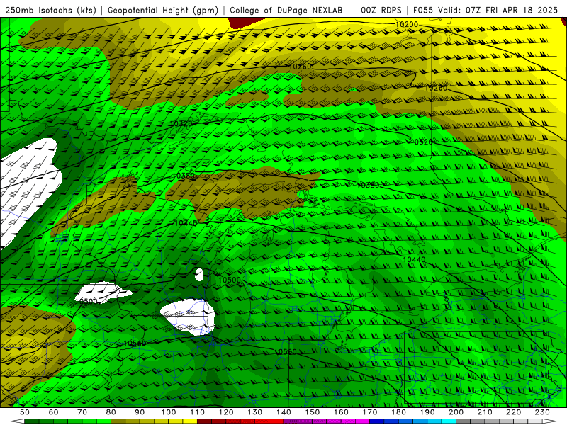Image resolution: width=567 pixels, height=425 pixels.
Task: Click the 'Geopotential Height (gpm)' title text
Action: coord(163,10)
